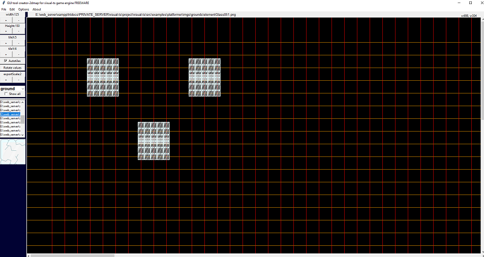
Task: Open the File menu
Action: click(4, 10)
